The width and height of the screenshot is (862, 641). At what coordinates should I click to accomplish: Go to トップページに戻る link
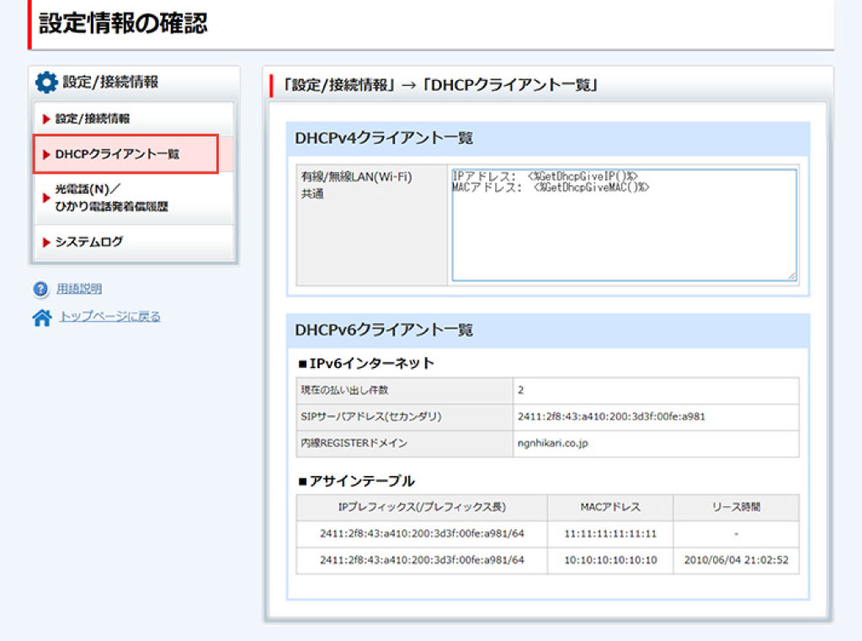[x=109, y=317]
